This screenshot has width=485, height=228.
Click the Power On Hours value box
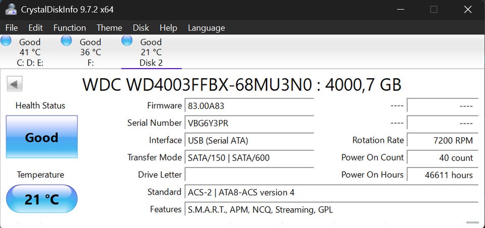[442, 175]
